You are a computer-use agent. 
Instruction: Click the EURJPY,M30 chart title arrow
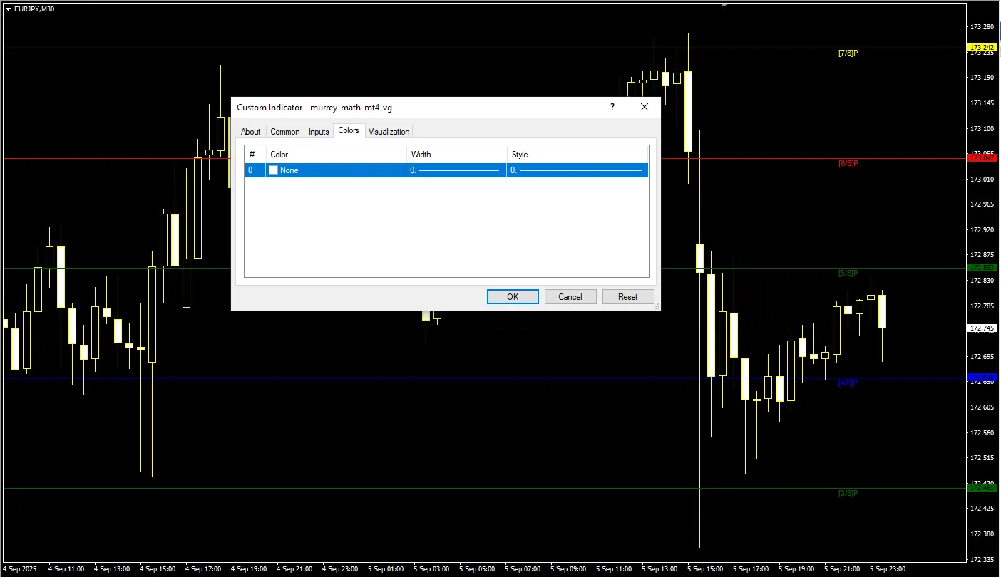tap(8, 9)
